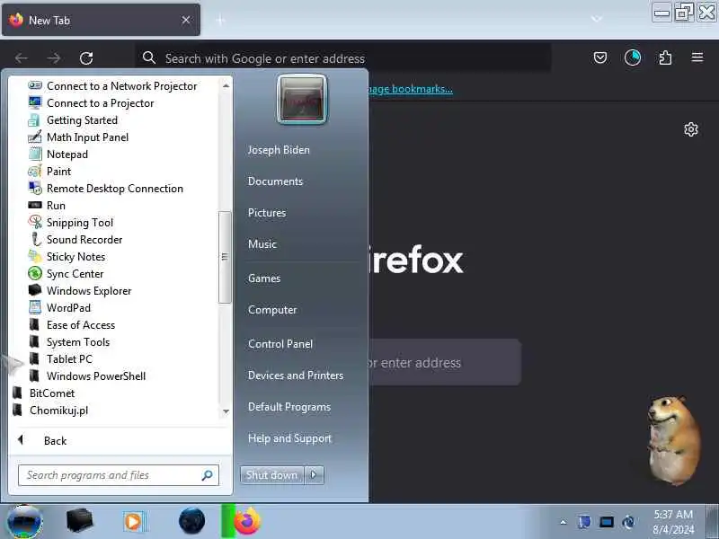This screenshot has height=539, width=719.
Task: Open Computer from the Start menu
Action: (272, 310)
